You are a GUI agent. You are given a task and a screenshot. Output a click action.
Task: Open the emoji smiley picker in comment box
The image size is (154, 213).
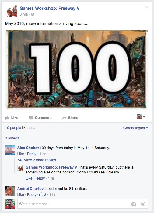[143, 204]
